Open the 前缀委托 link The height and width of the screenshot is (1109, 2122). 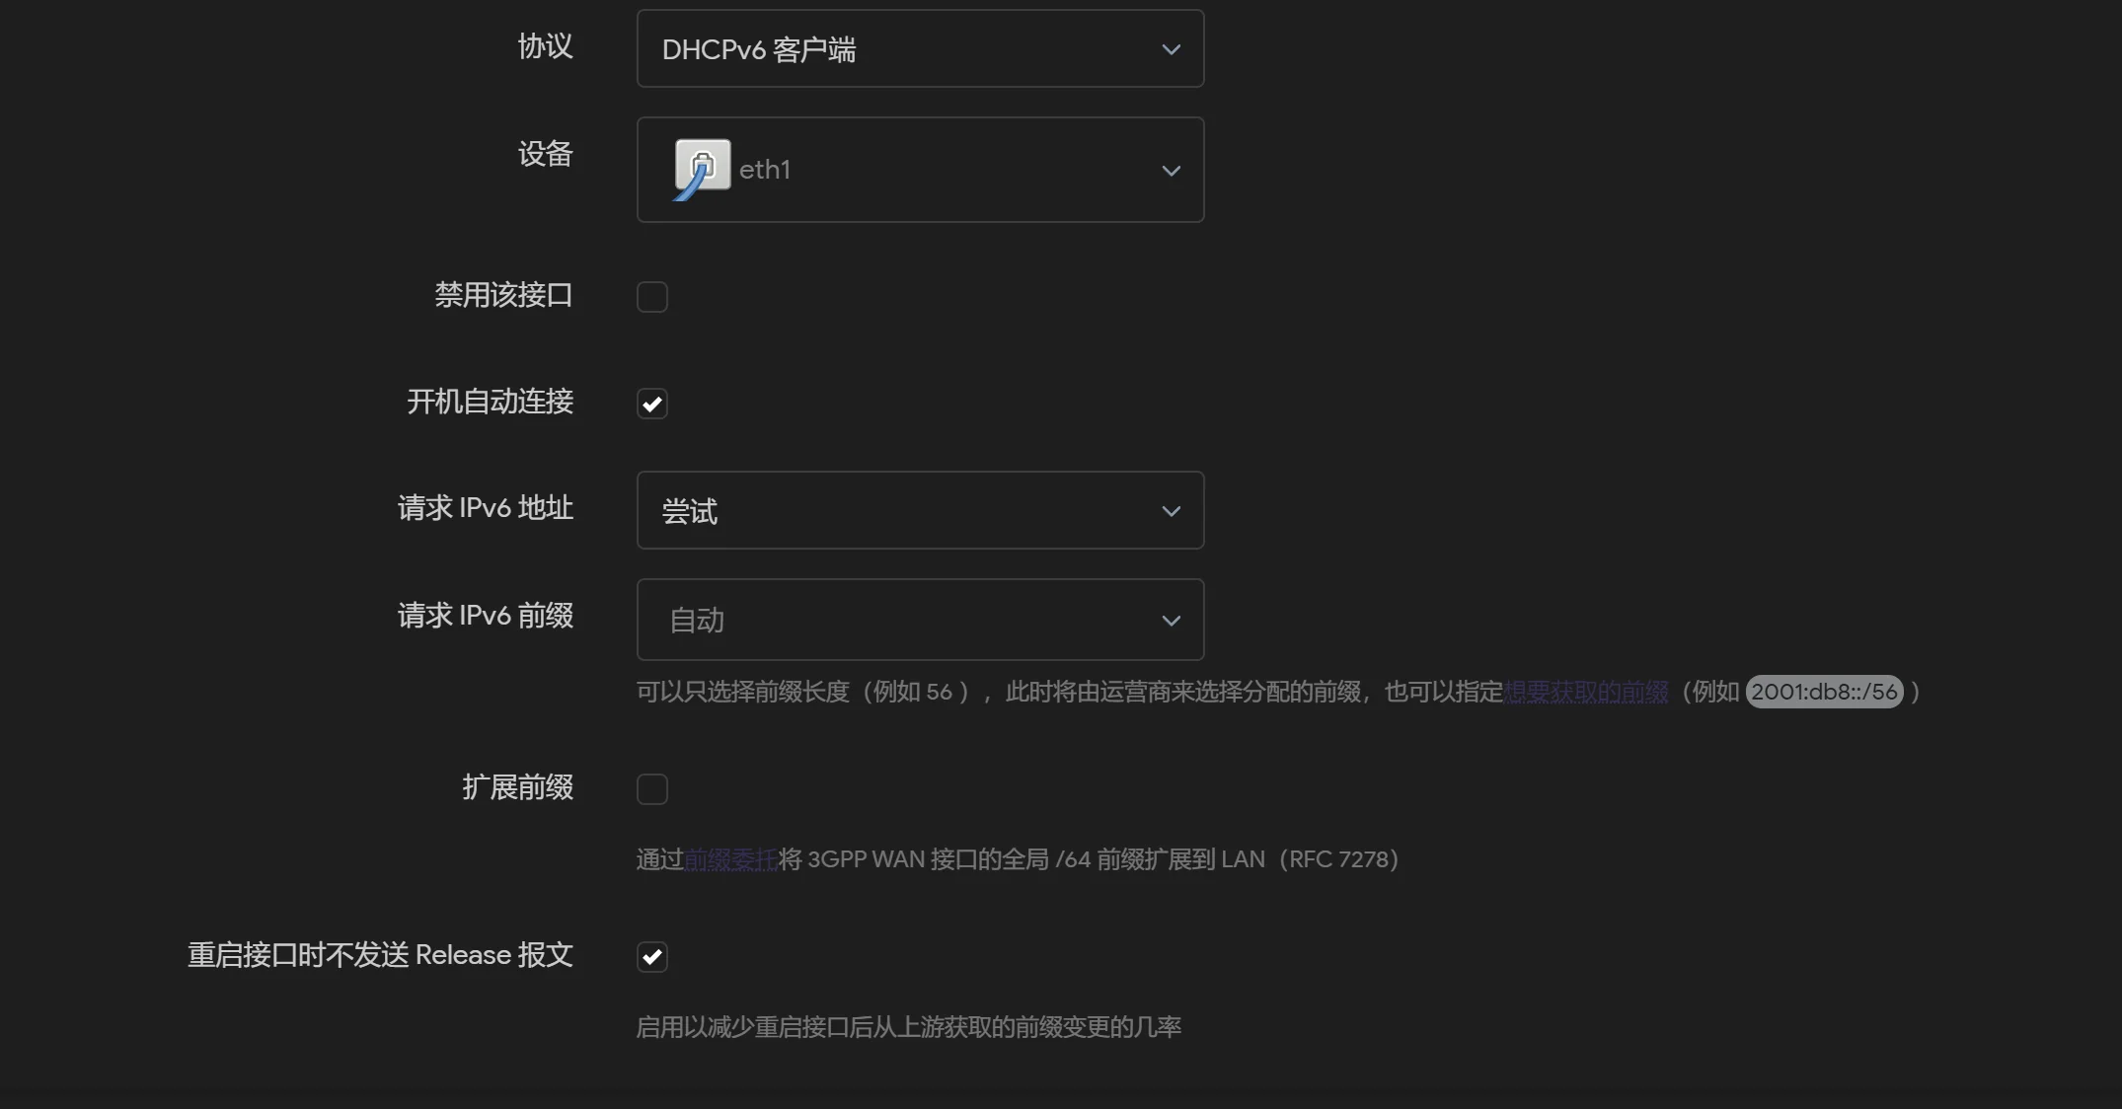(731, 858)
